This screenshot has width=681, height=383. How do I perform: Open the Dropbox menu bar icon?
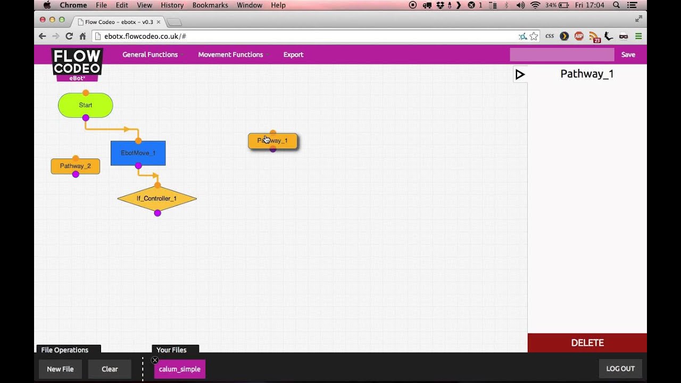coord(440,5)
